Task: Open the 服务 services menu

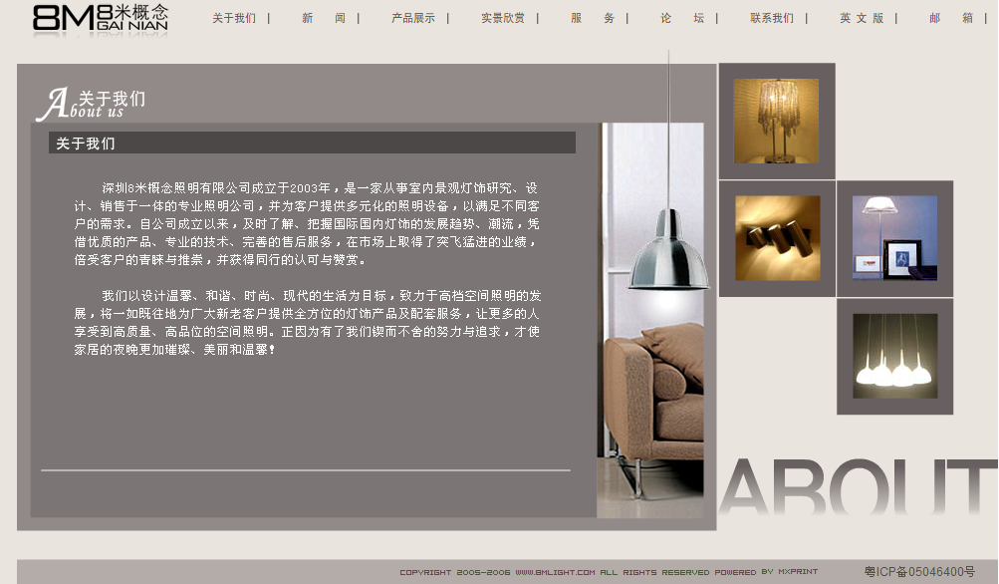Action: [x=592, y=17]
